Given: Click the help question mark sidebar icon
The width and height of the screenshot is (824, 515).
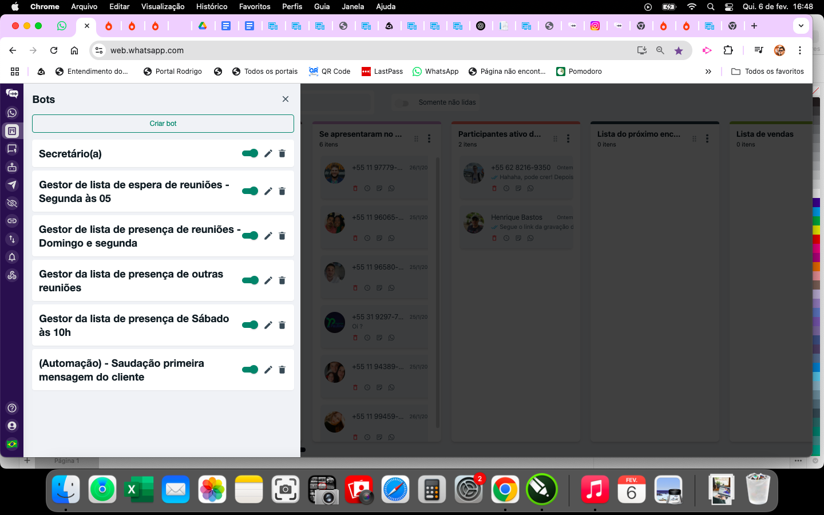Looking at the screenshot, I should coord(11,408).
